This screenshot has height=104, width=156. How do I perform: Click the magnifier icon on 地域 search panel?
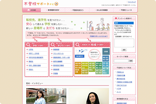coord(77,45)
